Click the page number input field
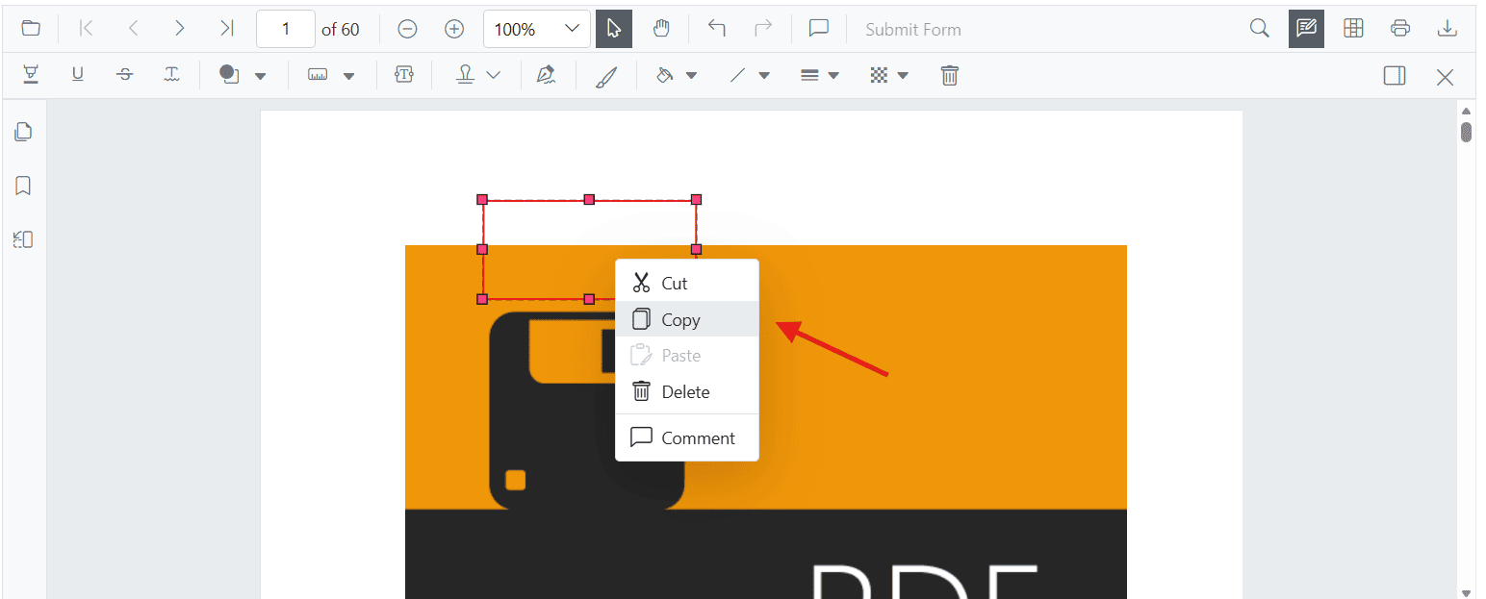Image resolution: width=1486 pixels, height=599 pixels. click(286, 29)
